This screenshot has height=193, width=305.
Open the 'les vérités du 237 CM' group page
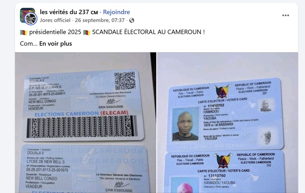coord(69,12)
